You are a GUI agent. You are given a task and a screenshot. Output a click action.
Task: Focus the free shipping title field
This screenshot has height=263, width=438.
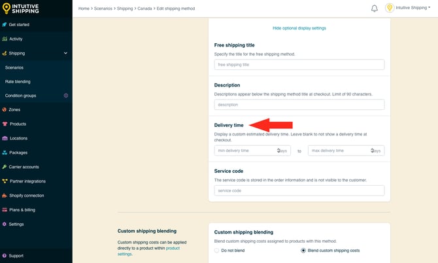point(299,65)
